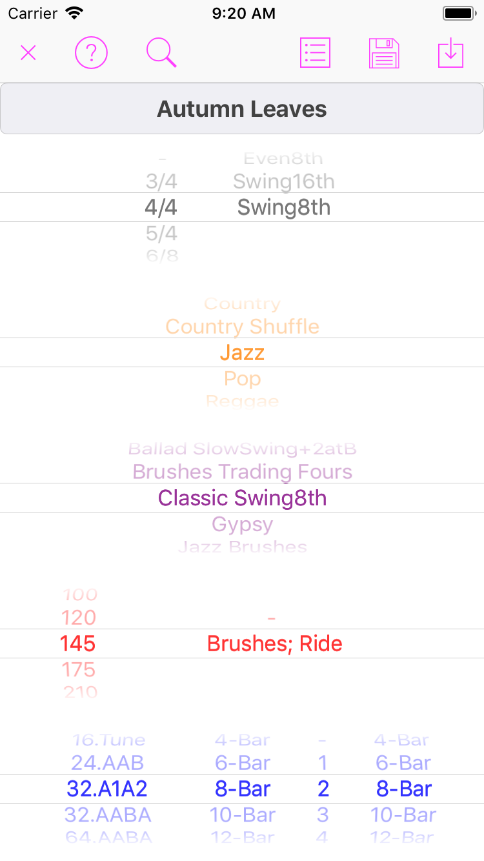Tap the pink X close icon
This screenshot has width=484, height=861.
coord(28,53)
